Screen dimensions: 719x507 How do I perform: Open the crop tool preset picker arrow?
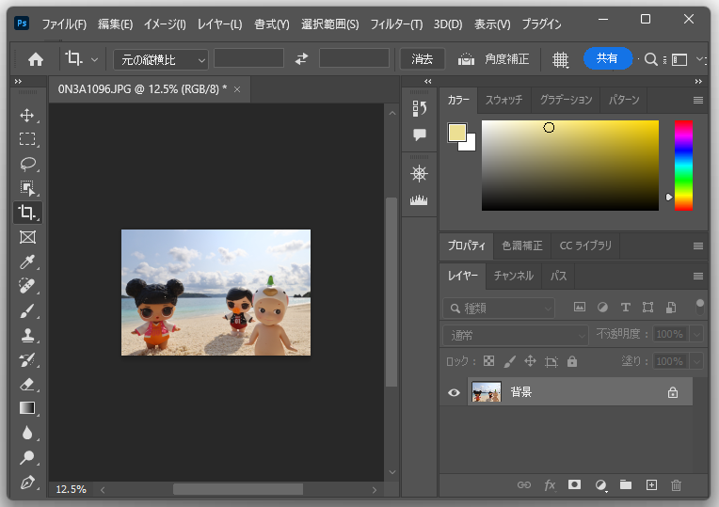94,59
